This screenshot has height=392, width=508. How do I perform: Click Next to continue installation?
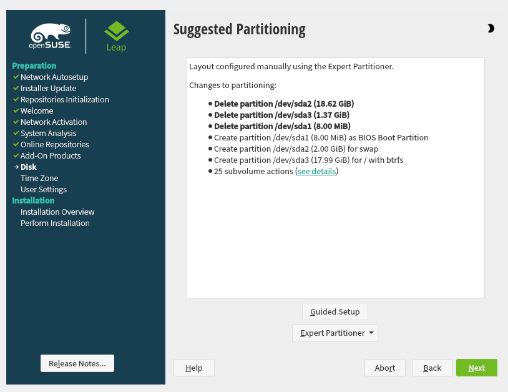coord(476,368)
